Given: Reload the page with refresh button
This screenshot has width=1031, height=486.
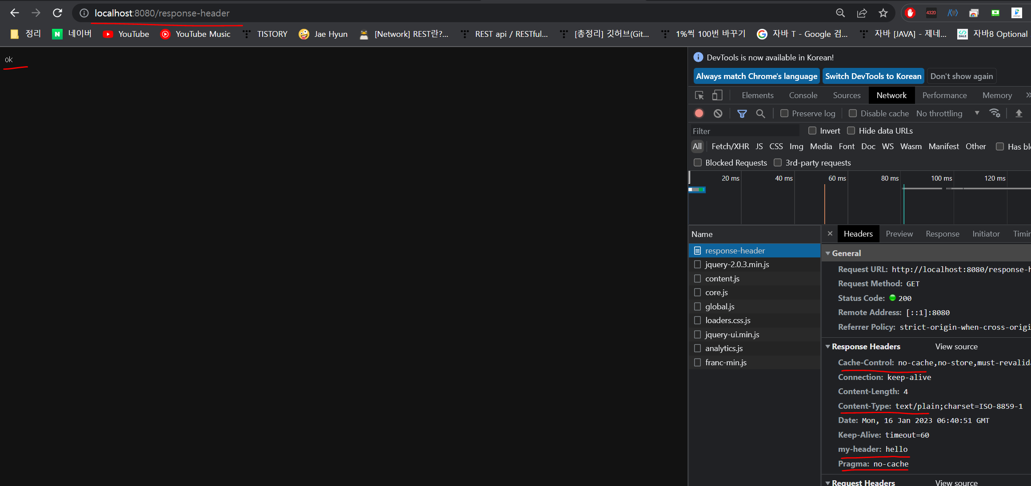Looking at the screenshot, I should [57, 13].
